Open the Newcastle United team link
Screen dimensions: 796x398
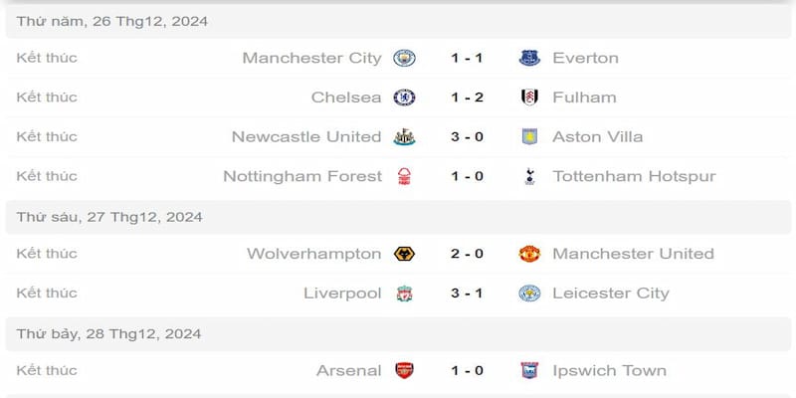[305, 136]
